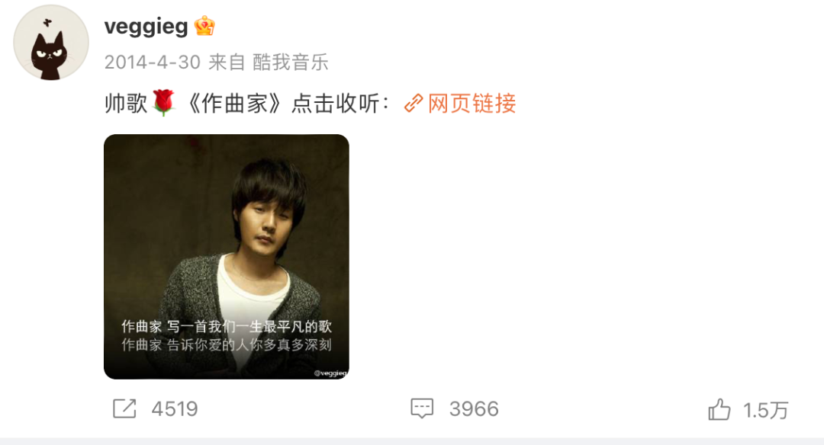Like the post with thumbs-up icon

(719, 409)
